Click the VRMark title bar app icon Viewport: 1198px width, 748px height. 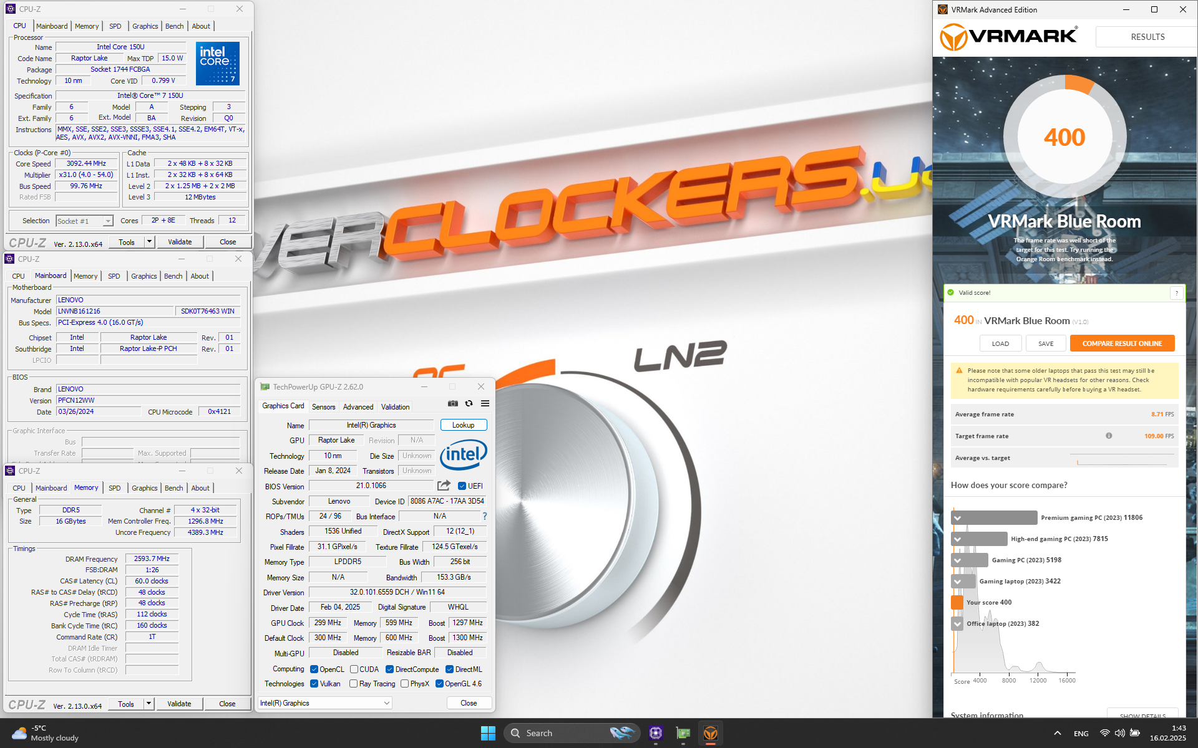[x=943, y=9]
